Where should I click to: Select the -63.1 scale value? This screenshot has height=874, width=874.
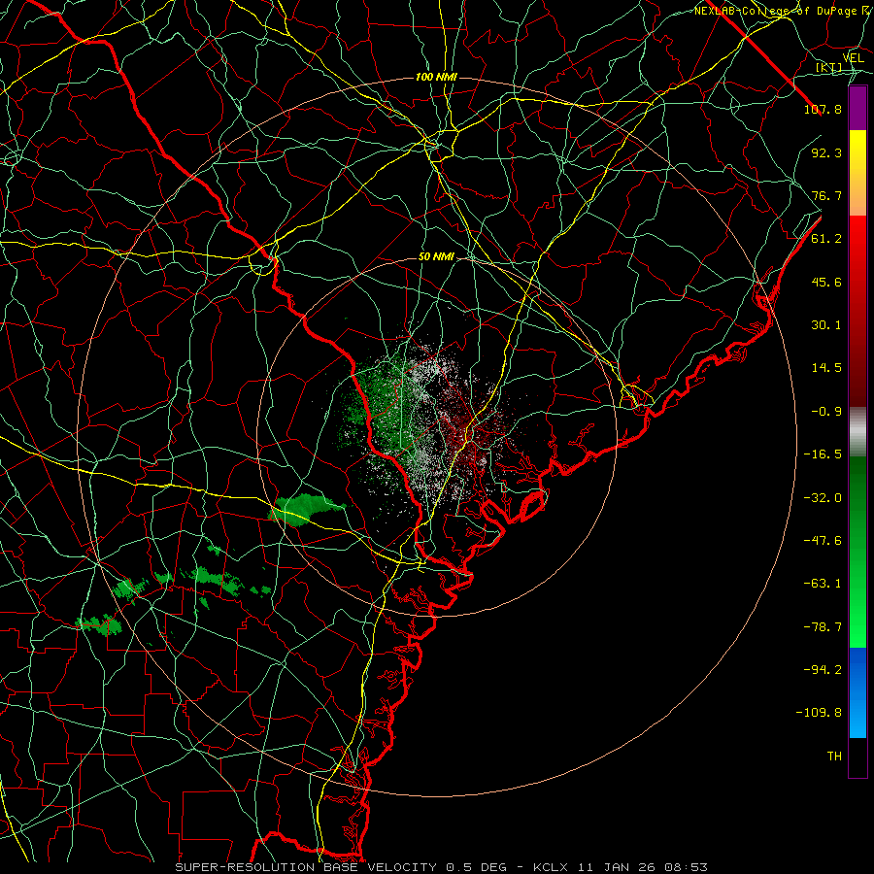[x=823, y=584]
